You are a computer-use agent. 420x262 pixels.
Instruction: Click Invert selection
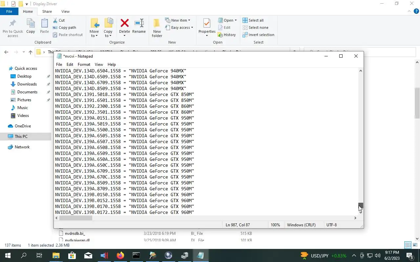[x=258, y=35]
